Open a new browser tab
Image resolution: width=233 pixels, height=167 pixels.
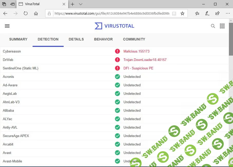[73, 4]
